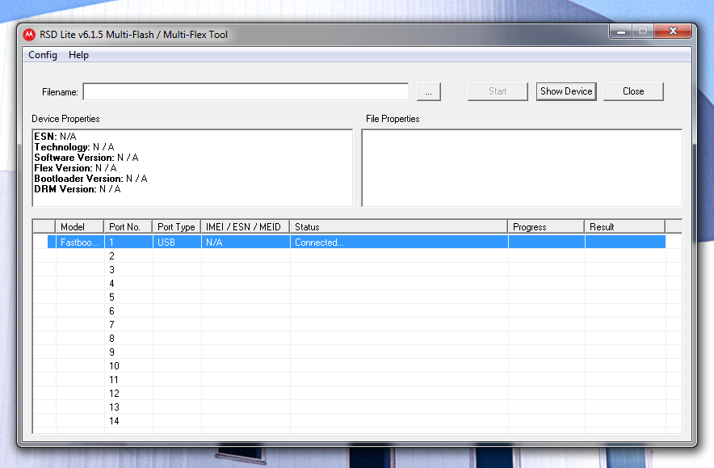Screen dimensions: 714x468
Task: Select port number 2 row
Action: tap(356, 256)
